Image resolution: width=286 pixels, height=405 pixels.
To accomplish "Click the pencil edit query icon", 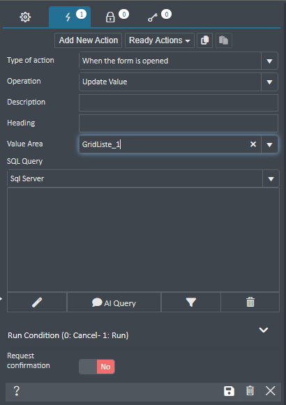I will click(x=37, y=303).
